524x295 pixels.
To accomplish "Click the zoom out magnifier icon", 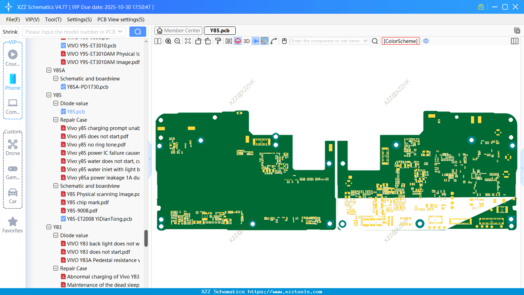I will point(178,41).
